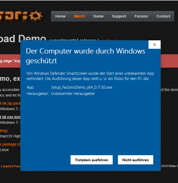The height and width of the screenshot is (183, 178).
Task: Click the Linux tar package link
Action: tap(9, 144)
